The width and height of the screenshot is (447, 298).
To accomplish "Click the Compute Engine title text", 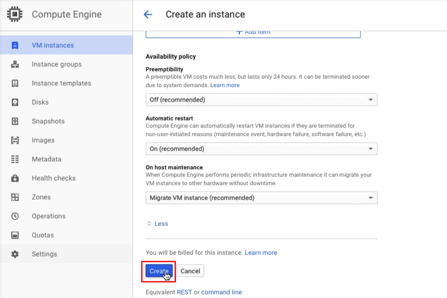I will (67, 14).
